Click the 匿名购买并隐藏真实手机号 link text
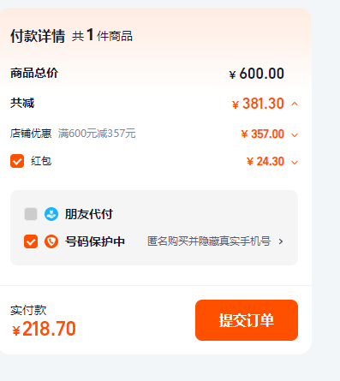The image size is (340, 381). point(209,241)
